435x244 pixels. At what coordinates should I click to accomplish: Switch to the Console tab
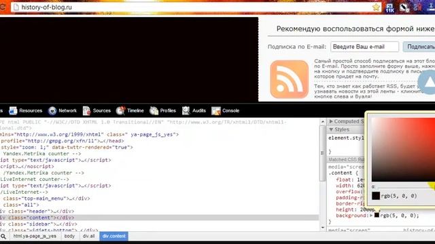[225, 110]
